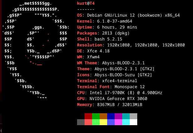Click the bright cyan color block
Image resolution: width=193 pixels, height=133 pixels.
coord(126,122)
